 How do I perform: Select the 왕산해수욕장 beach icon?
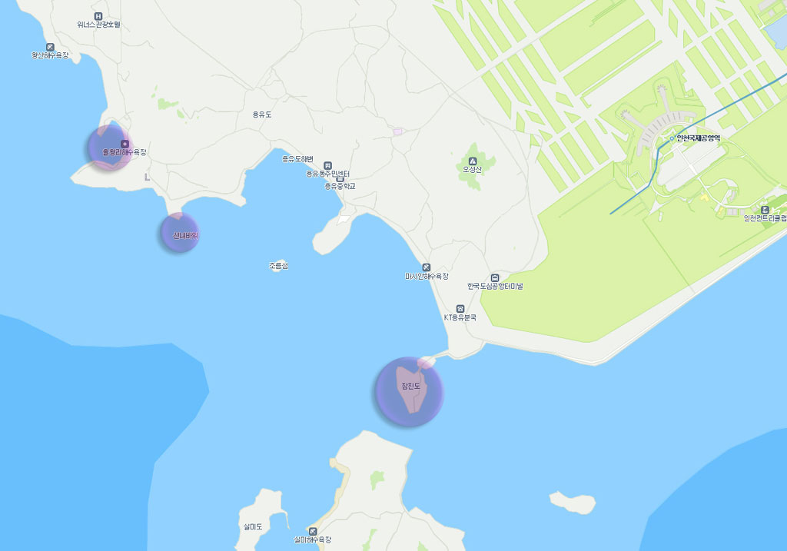click(50, 47)
